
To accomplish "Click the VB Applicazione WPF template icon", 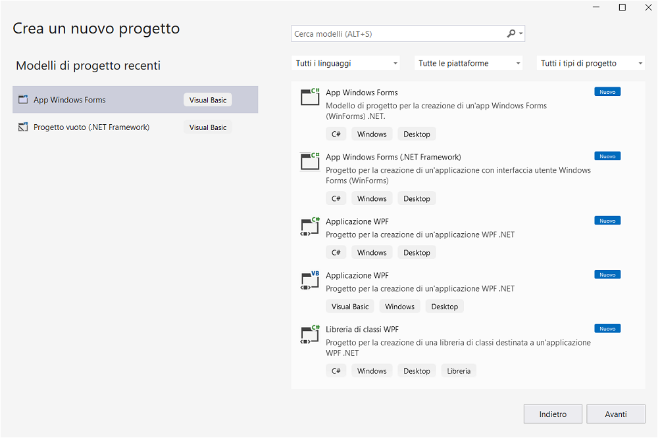I will pos(311,280).
